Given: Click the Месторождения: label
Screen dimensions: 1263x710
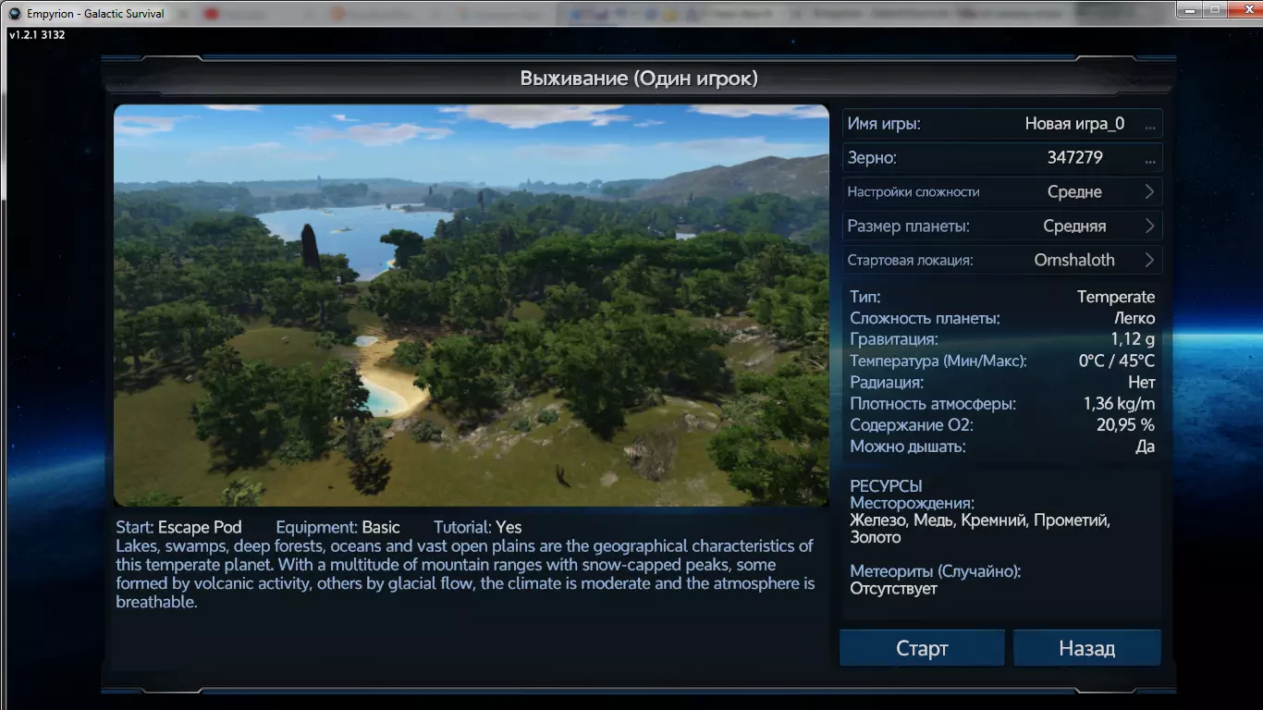Looking at the screenshot, I should click(x=913, y=504).
